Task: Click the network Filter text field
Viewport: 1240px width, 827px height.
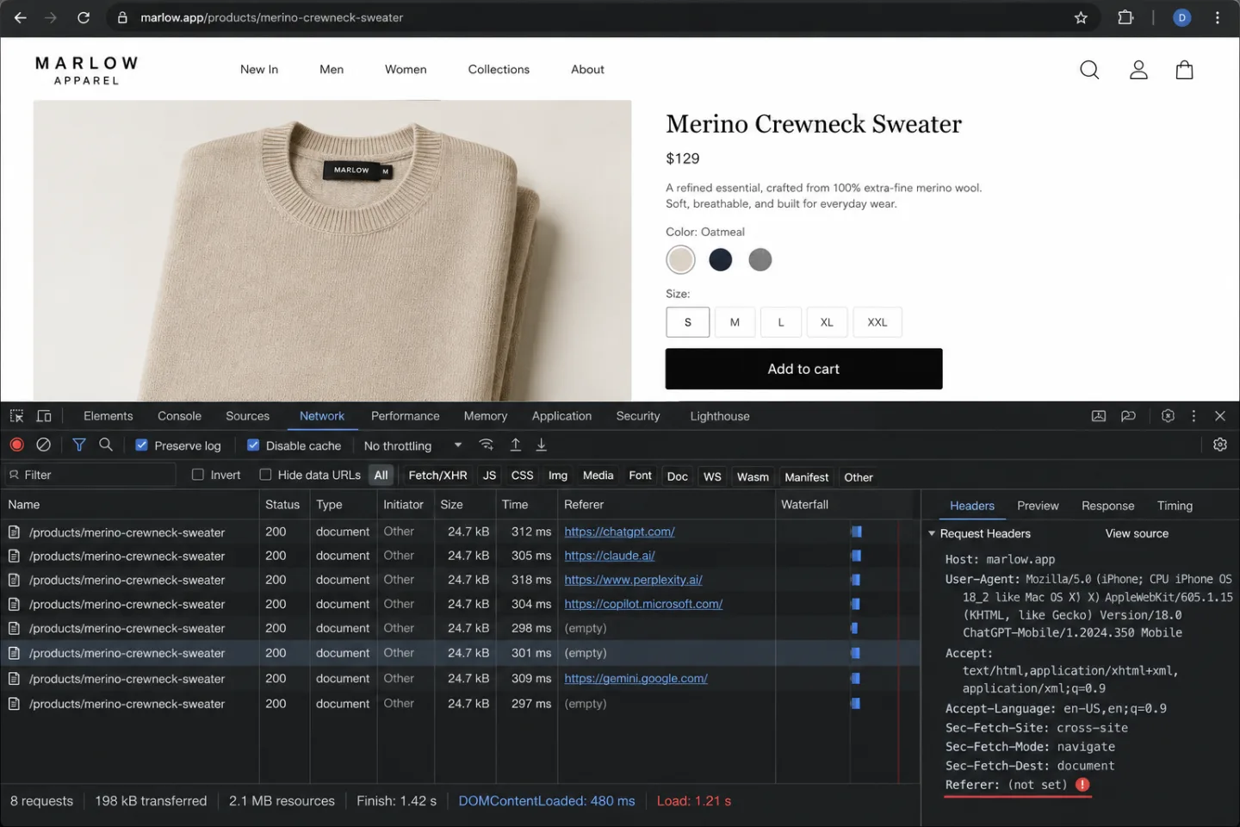Action: coord(90,475)
